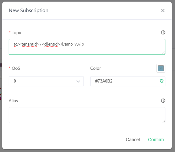Click the Topic textarea resize handle
The width and height of the screenshot is (175, 152).
pyautogui.click(x=163, y=53)
